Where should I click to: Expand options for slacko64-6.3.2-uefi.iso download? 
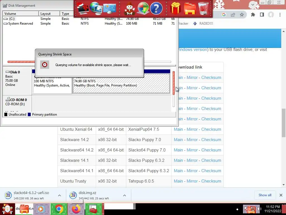pyautogui.click(x=59, y=195)
